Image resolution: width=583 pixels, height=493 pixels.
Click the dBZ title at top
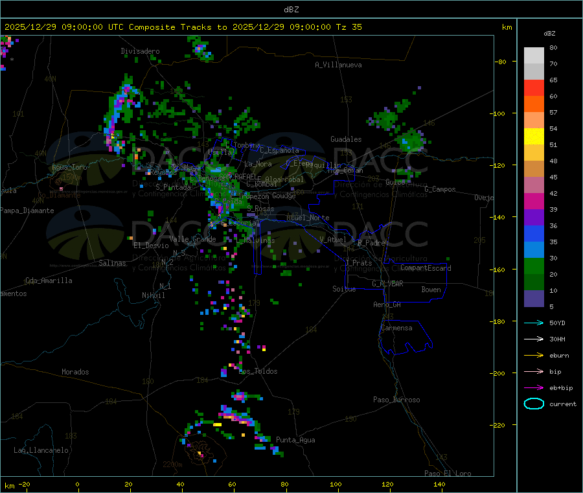[x=291, y=10]
